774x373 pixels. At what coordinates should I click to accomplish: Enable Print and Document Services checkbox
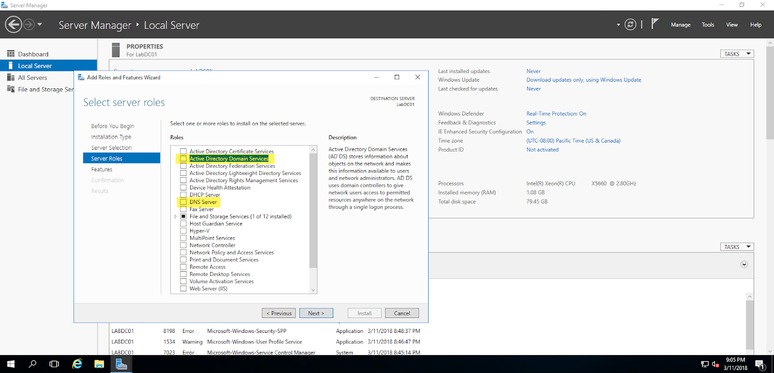pyautogui.click(x=183, y=259)
